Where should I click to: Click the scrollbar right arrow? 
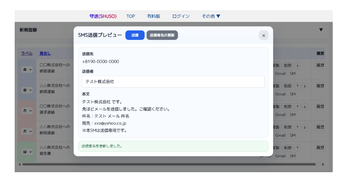(x=323, y=164)
